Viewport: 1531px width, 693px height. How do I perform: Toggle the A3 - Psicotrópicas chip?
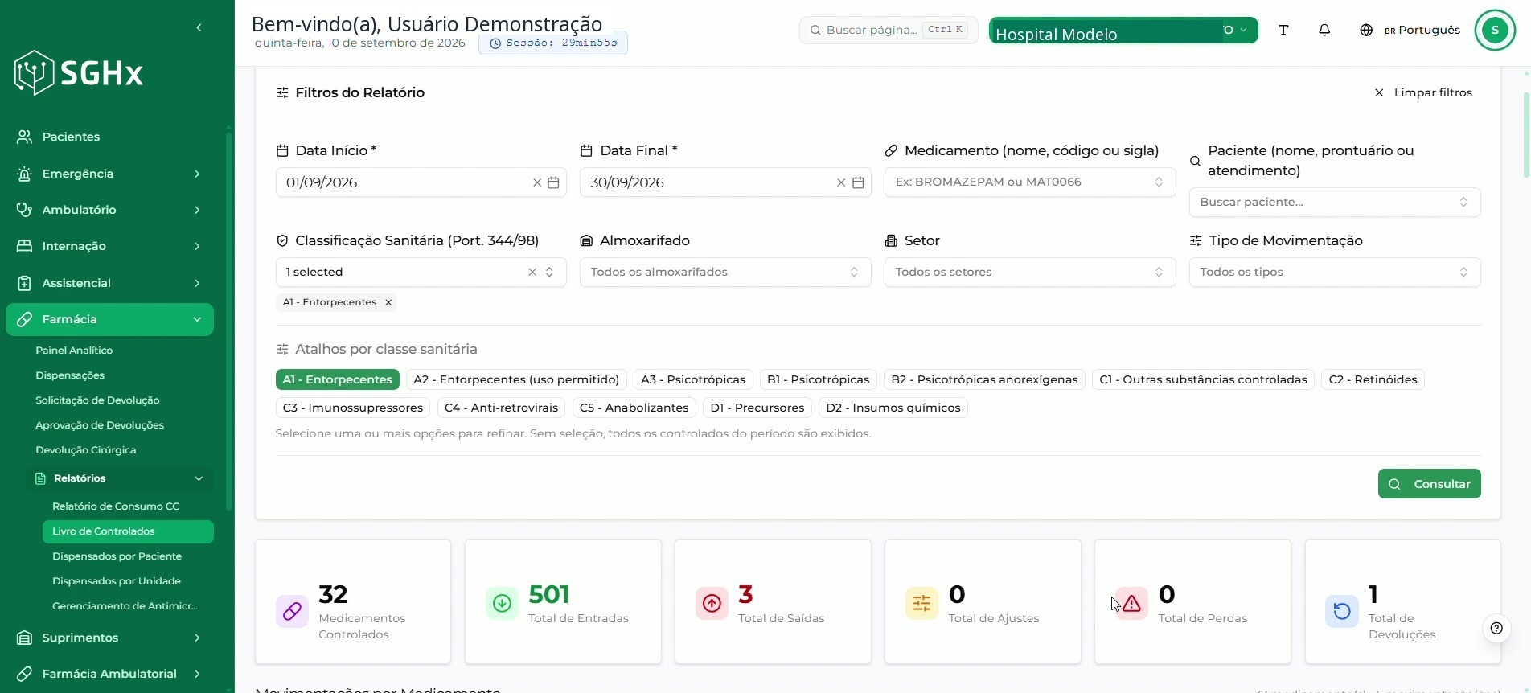coord(693,379)
